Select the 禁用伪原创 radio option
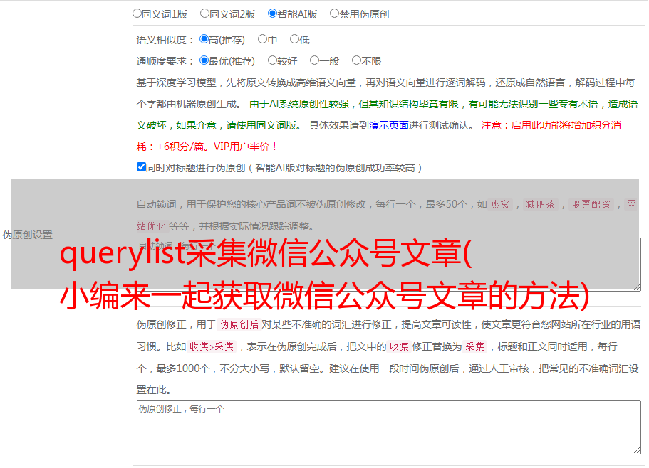Viewport: 649px width, 468px height. tap(334, 14)
